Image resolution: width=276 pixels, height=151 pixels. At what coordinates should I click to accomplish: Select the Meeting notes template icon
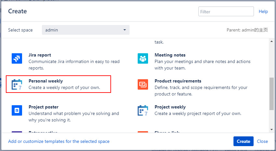pos(143,58)
